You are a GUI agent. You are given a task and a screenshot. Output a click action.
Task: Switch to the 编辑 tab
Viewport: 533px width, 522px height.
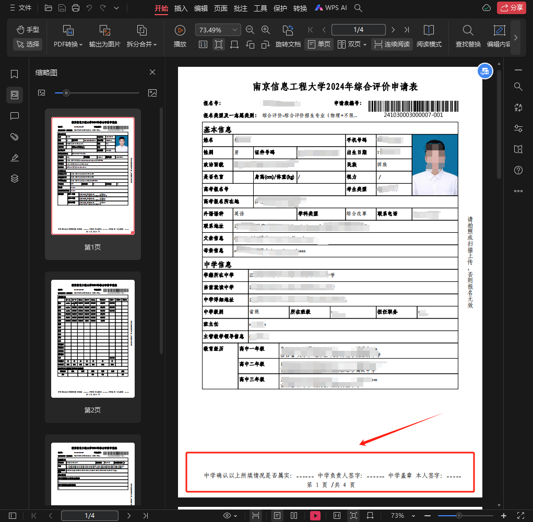[201, 8]
